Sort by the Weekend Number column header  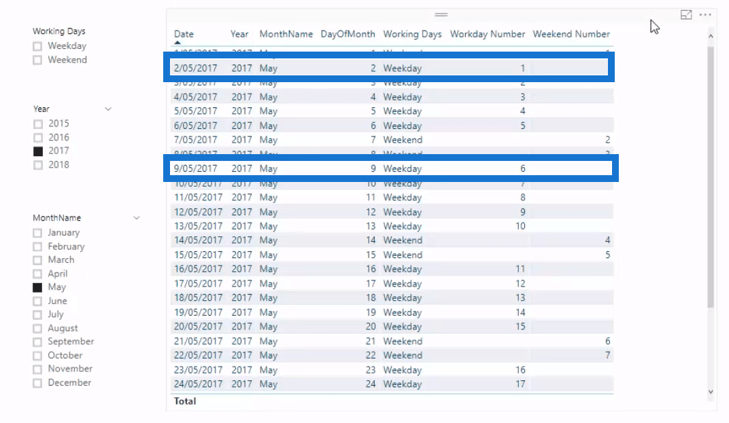click(571, 34)
